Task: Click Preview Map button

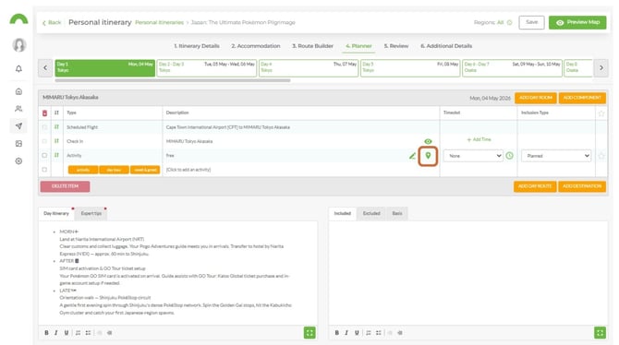Action: (x=577, y=22)
